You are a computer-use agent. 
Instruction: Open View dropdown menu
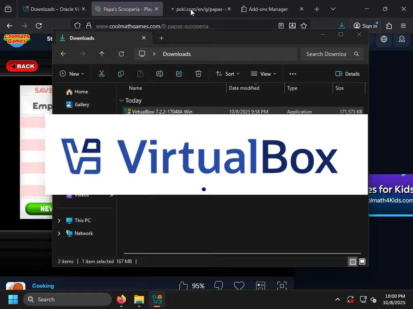click(x=263, y=74)
